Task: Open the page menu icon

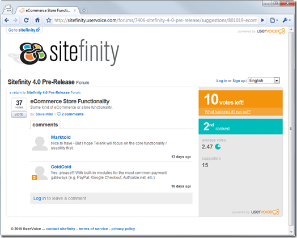Action: tap(274, 20)
